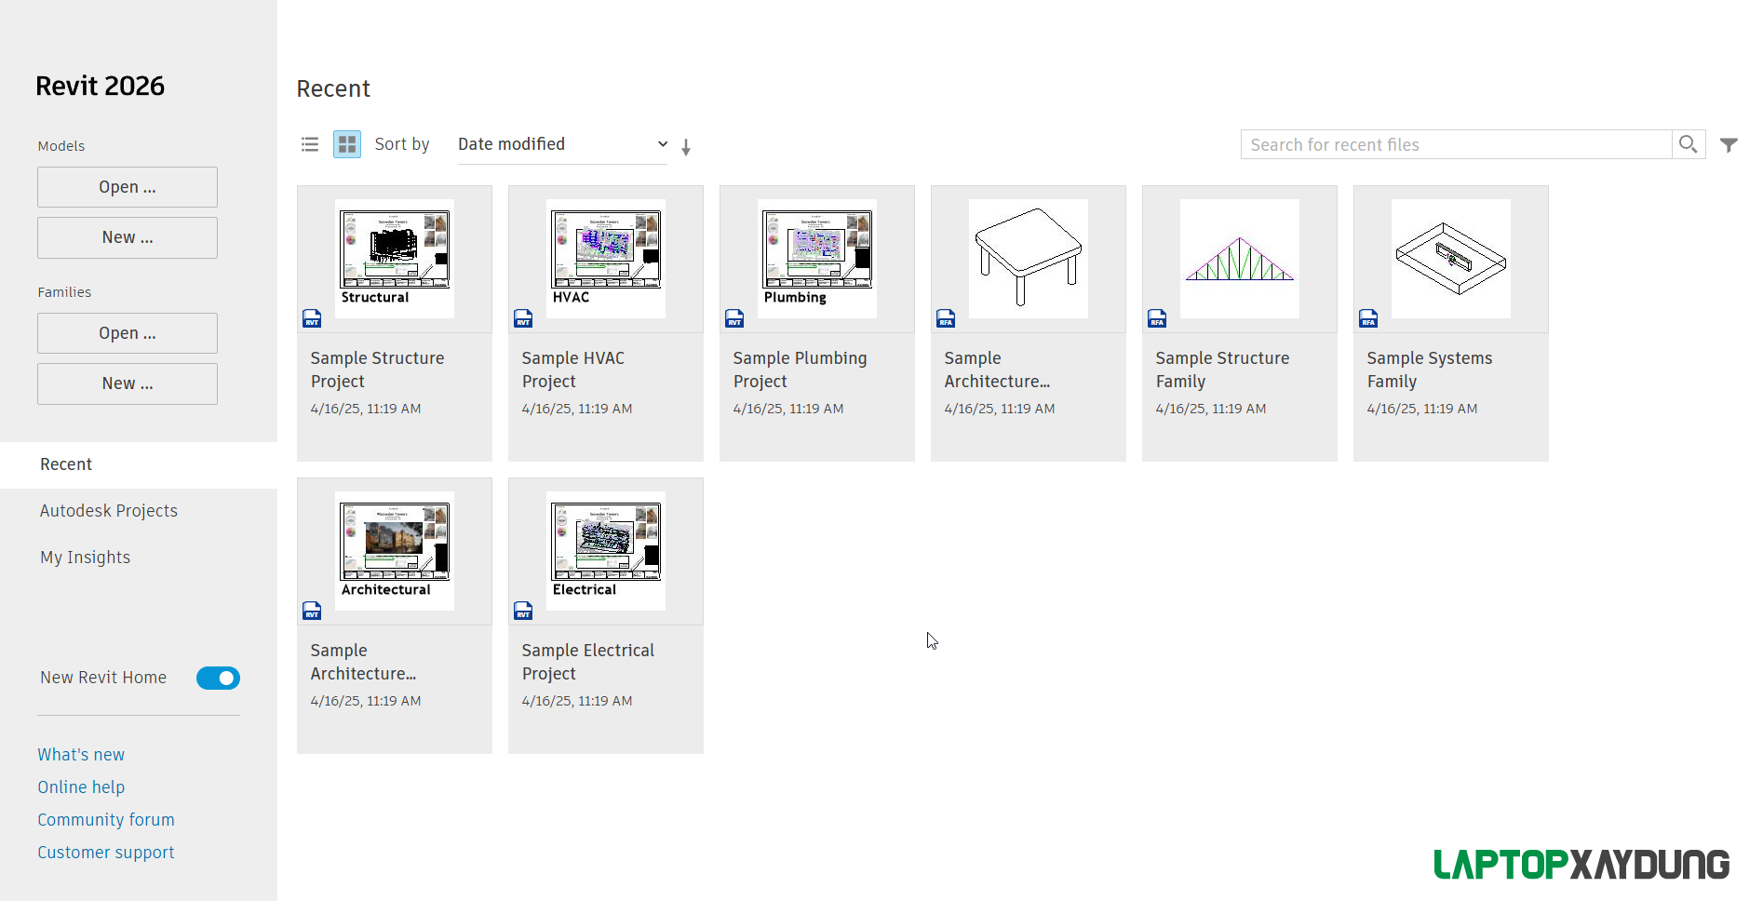The height and width of the screenshot is (901, 1763).
Task: Click the Sample Electrical Project title
Action: [587, 662]
